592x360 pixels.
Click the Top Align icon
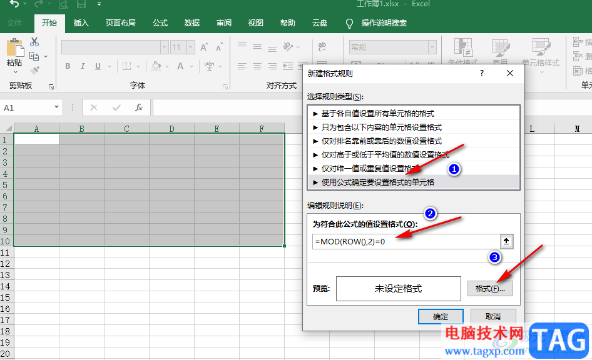point(242,45)
